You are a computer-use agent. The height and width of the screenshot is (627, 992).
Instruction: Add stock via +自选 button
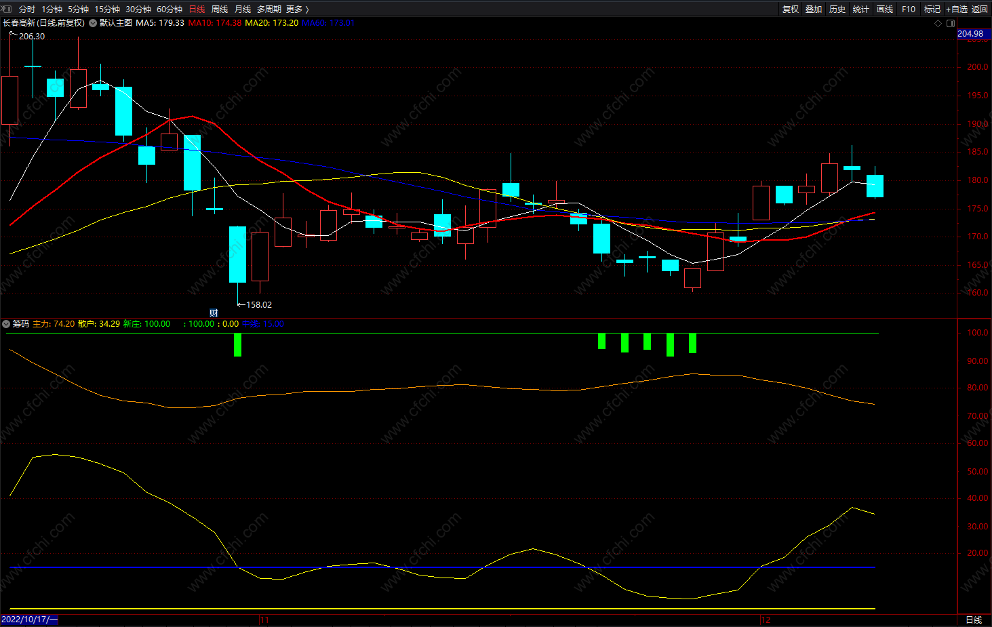[x=957, y=9]
